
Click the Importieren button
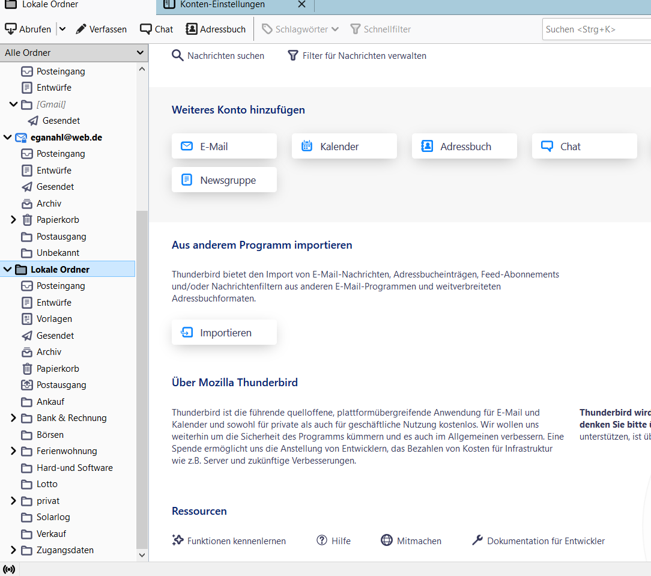(x=224, y=332)
